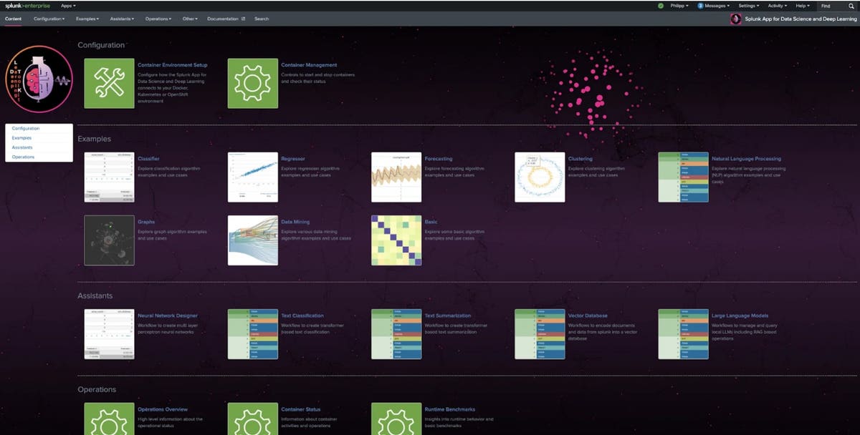
Task: Open the Clustering example icon
Action: [539, 177]
